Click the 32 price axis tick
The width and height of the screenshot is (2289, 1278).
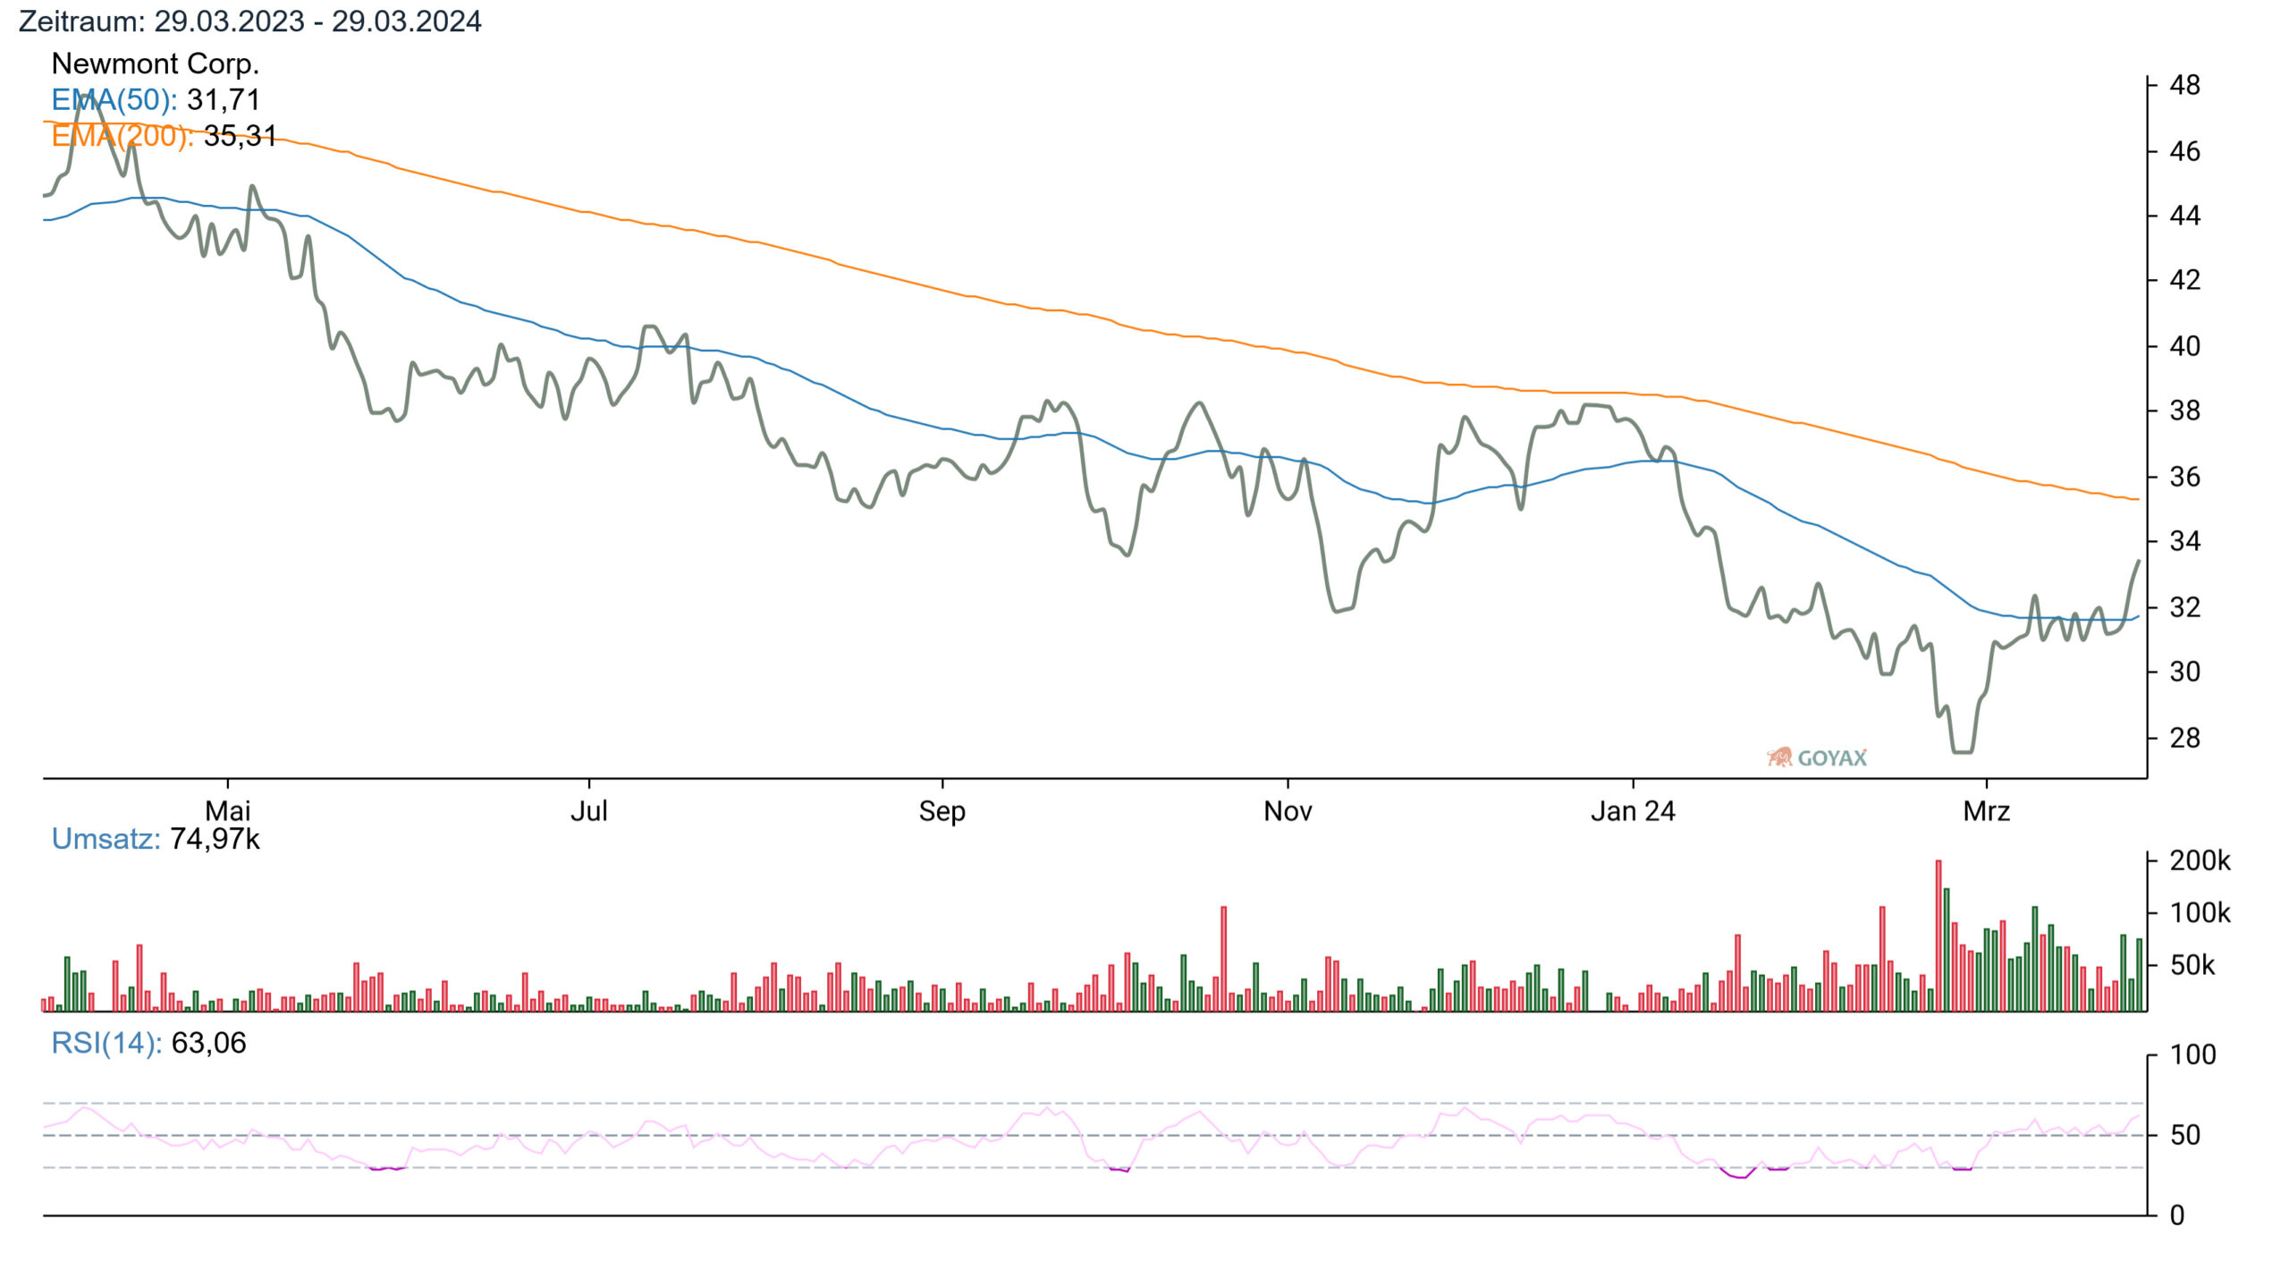tap(2185, 607)
